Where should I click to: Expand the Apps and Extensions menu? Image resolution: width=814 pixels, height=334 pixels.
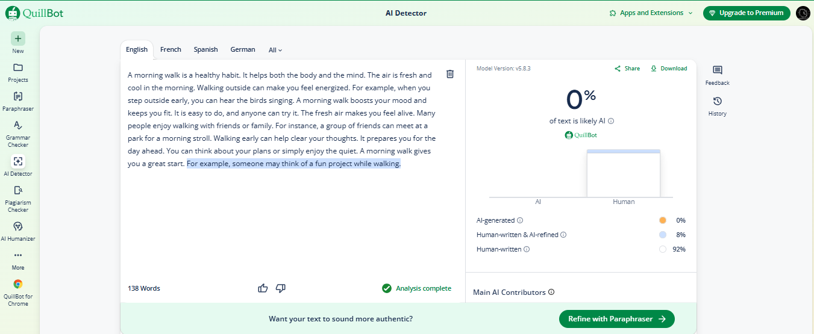[x=651, y=13]
